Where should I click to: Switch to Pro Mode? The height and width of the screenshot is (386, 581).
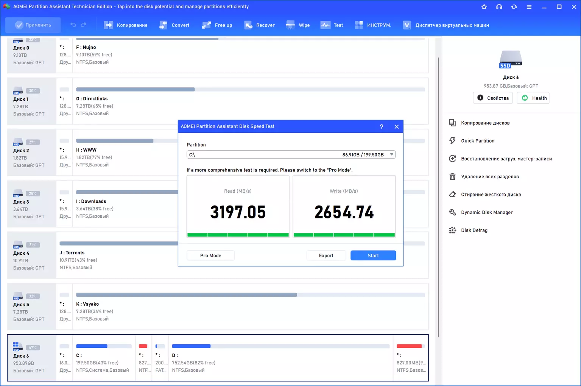tap(210, 255)
